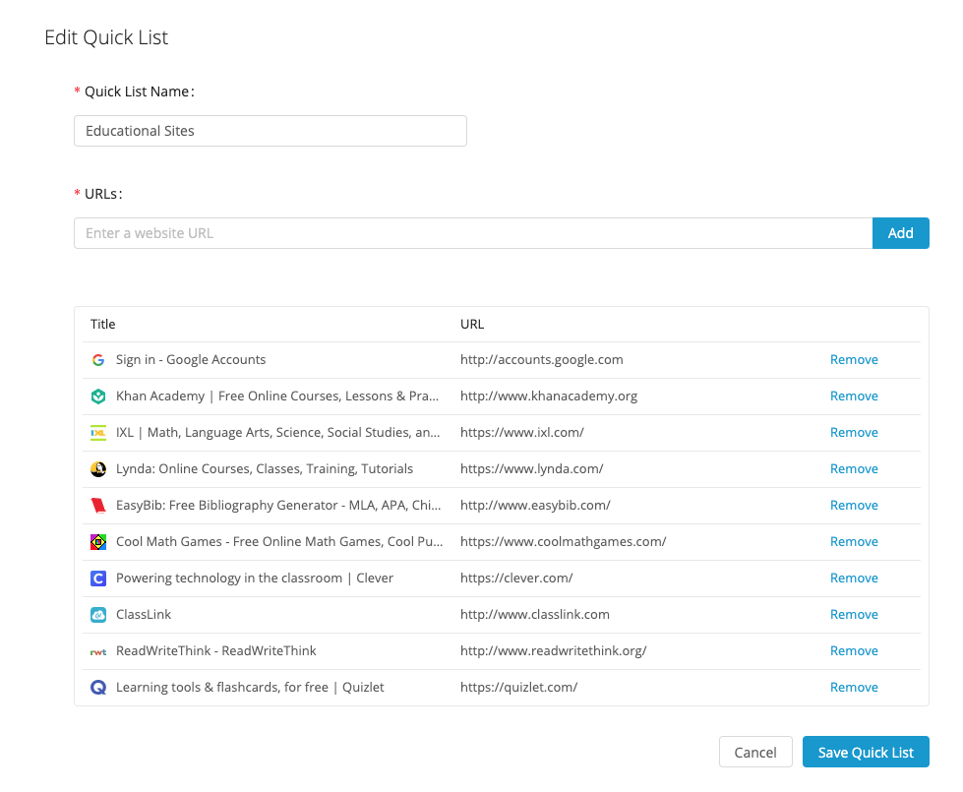The width and height of the screenshot is (963, 792).
Task: Click the https://www.coolmathgames.com/ URL
Action: (x=564, y=541)
